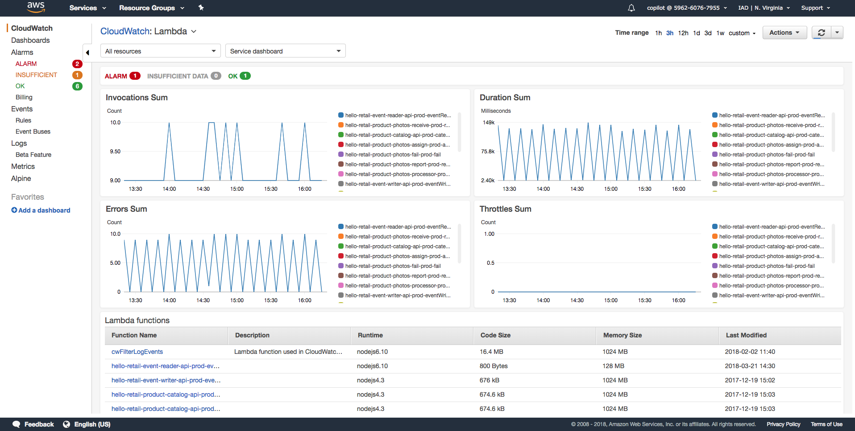
Task: Open Alarms in the sidebar
Action: coord(22,52)
